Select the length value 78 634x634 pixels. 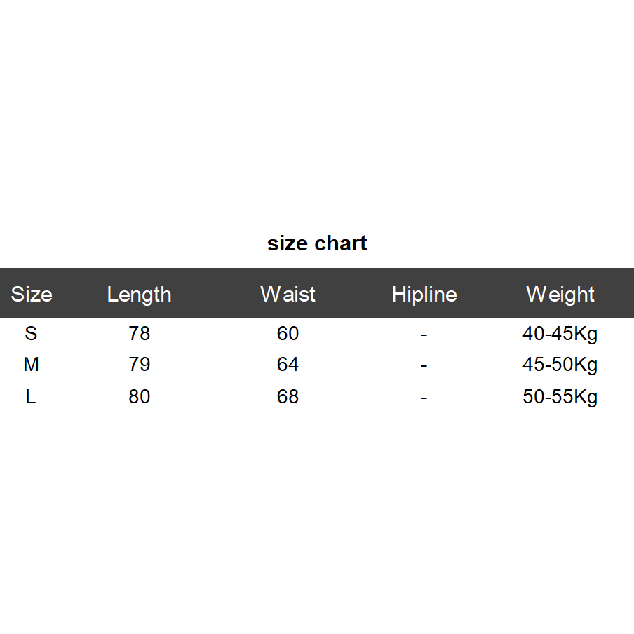[x=139, y=334]
